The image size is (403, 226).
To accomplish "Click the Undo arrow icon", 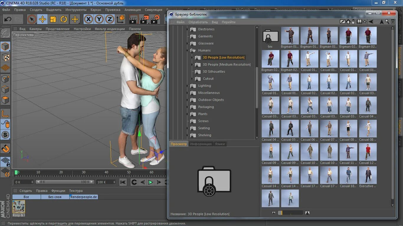I will 8,19.
